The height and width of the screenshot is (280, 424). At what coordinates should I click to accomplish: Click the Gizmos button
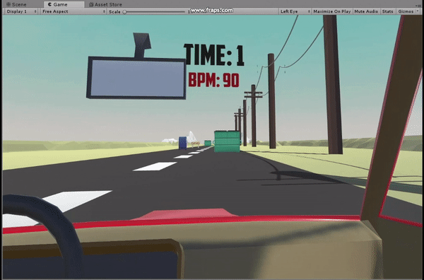coord(406,11)
